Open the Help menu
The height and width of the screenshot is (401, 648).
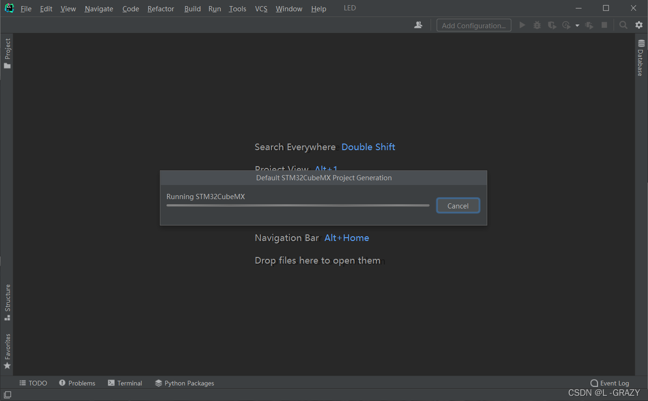pos(319,8)
